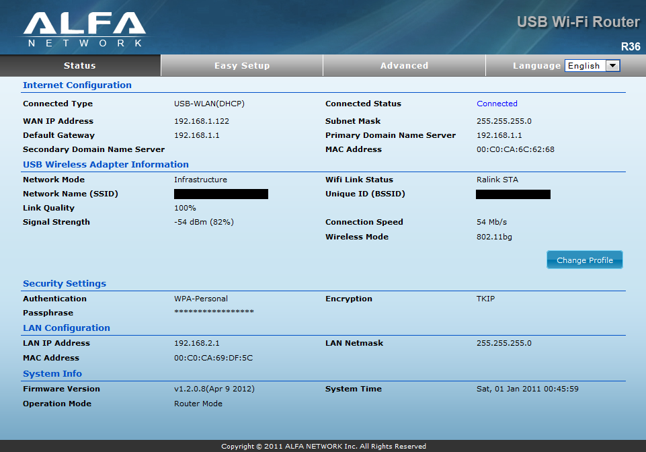
Task: Click the firmware version v1.2.0.8(Apr 9 2012)
Action: point(214,389)
